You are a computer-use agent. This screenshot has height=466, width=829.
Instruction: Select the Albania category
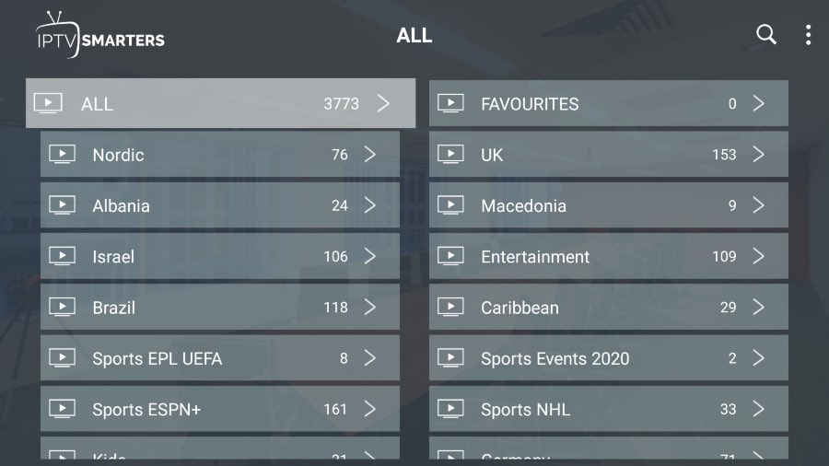220,205
